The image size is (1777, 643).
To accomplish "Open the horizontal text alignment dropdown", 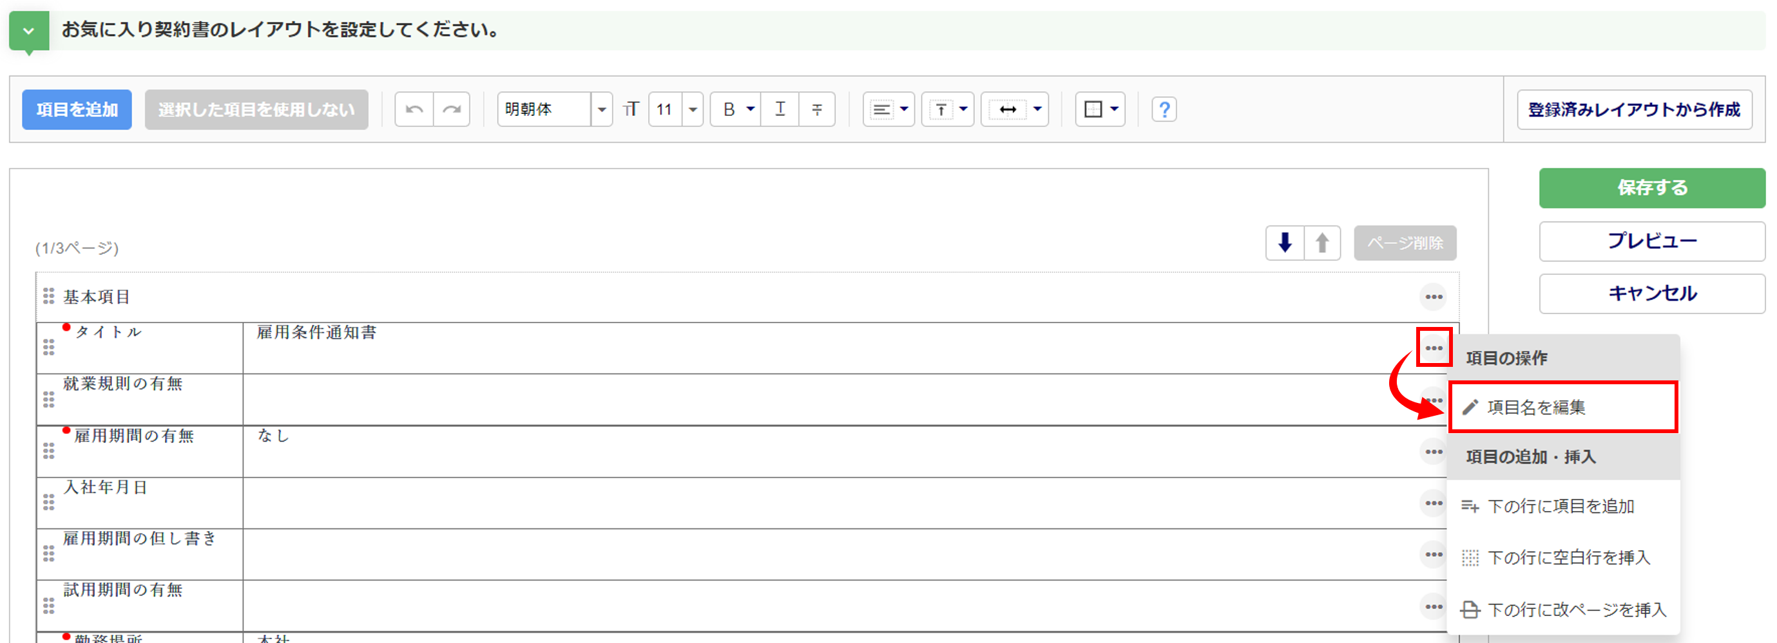I will coord(888,109).
